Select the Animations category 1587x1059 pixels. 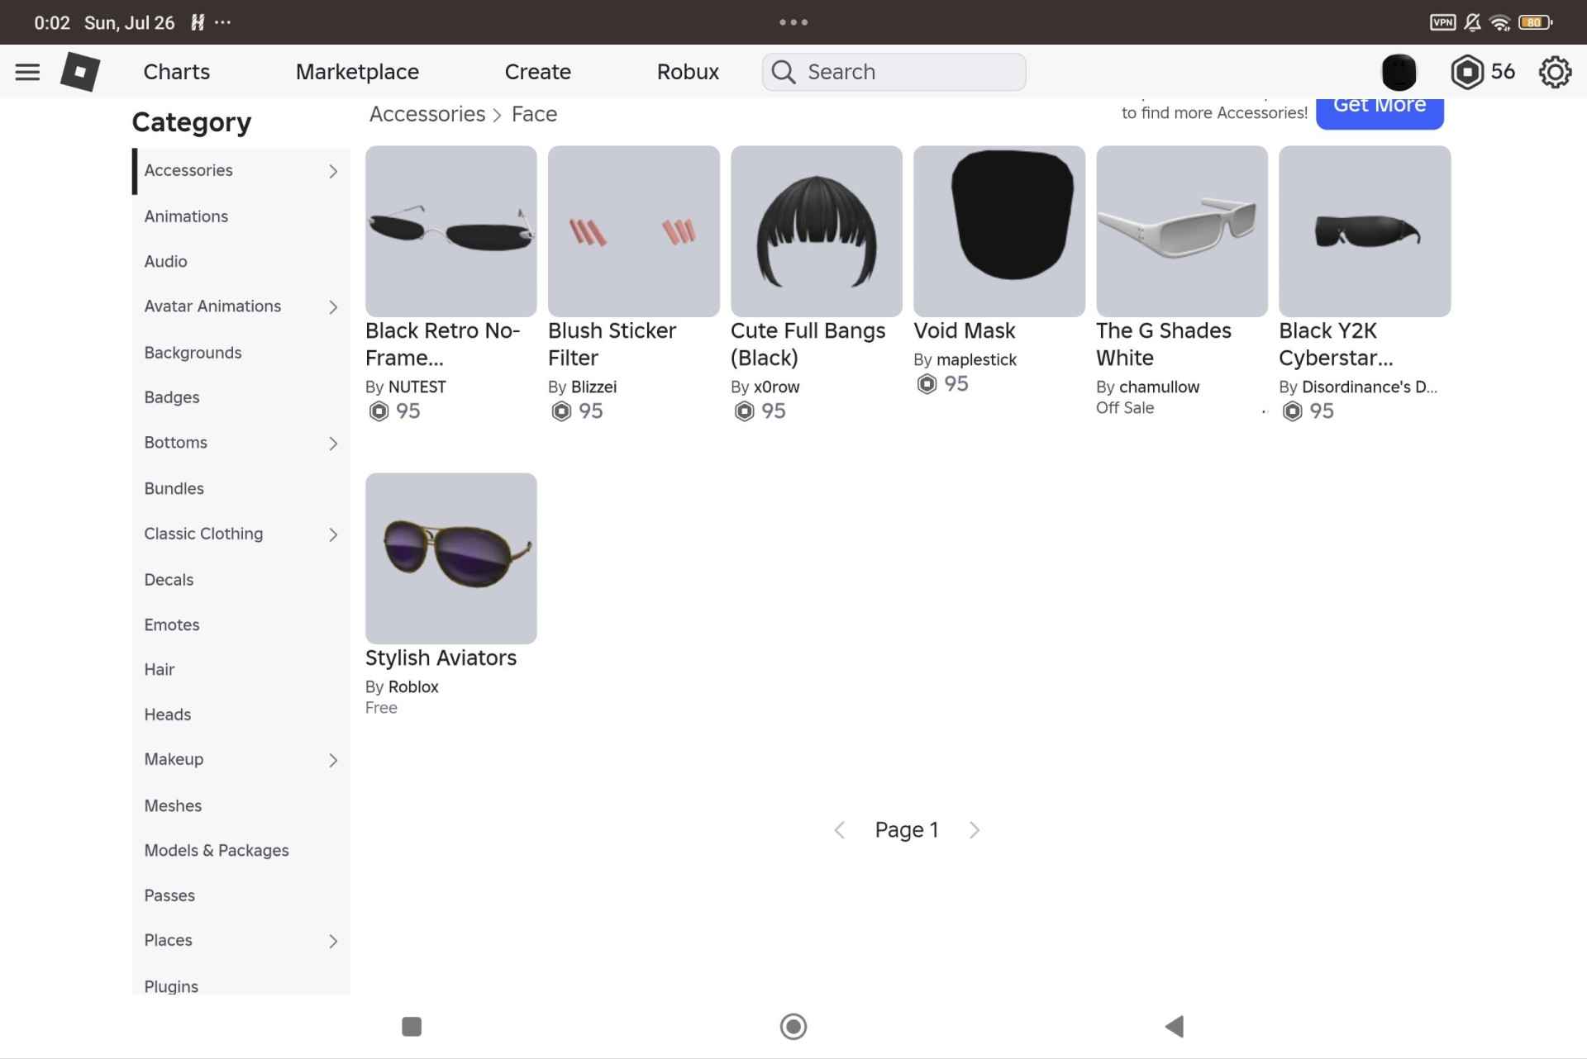pos(241,216)
